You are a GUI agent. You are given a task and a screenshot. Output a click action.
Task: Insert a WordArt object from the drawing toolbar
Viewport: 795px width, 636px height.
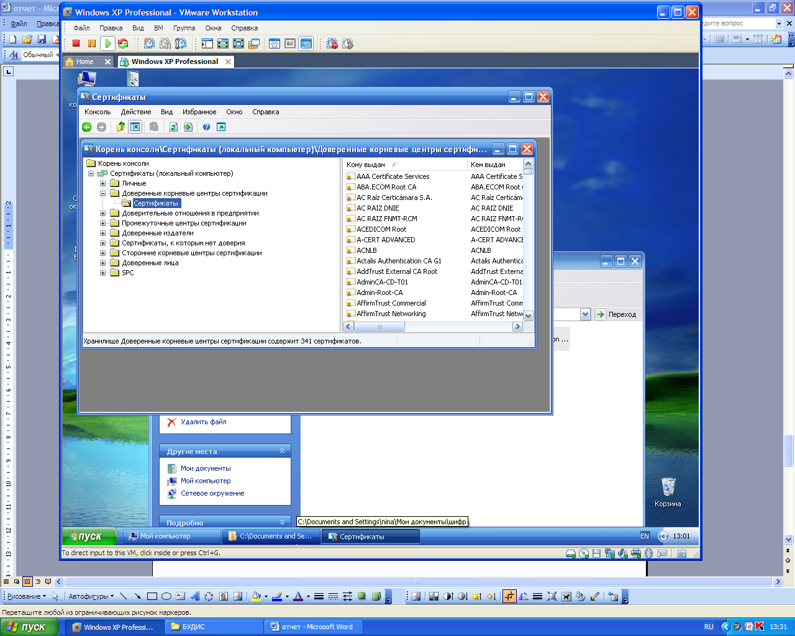click(x=195, y=596)
